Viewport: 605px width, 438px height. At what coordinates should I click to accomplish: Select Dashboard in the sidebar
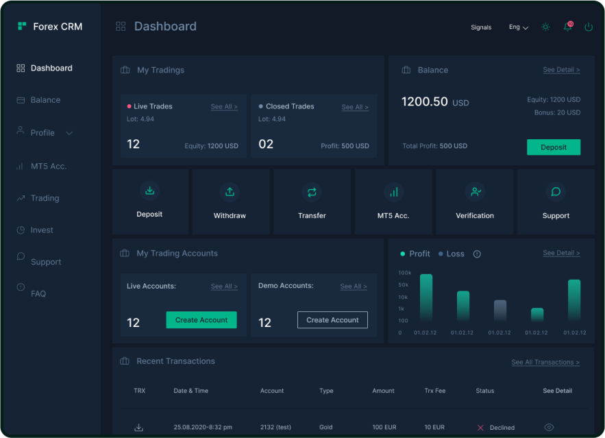51,69
